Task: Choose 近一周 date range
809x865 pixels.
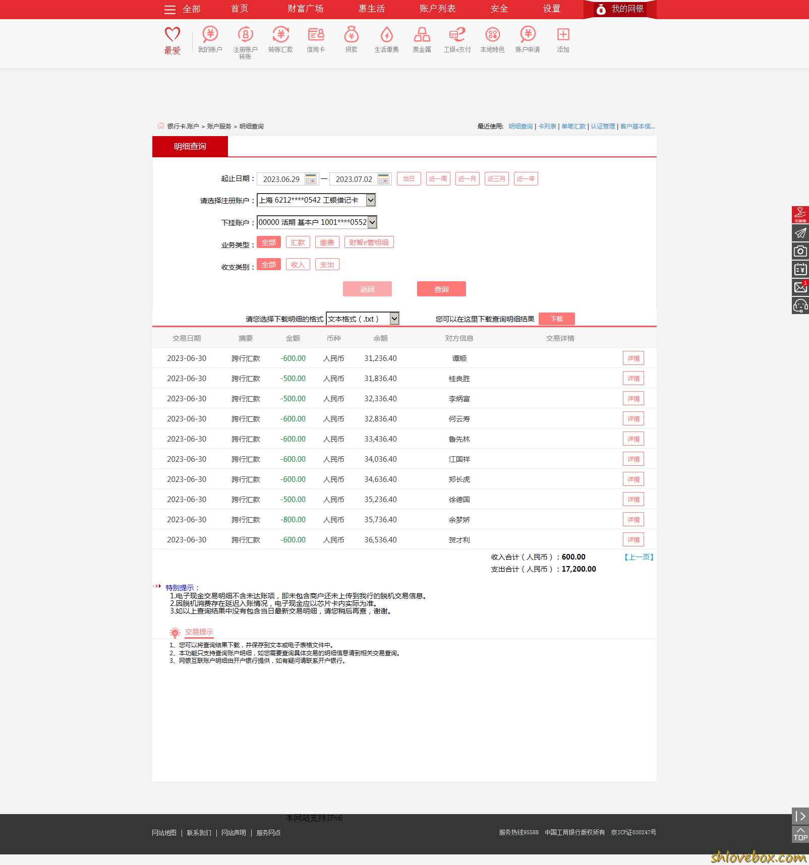Action: (x=438, y=179)
